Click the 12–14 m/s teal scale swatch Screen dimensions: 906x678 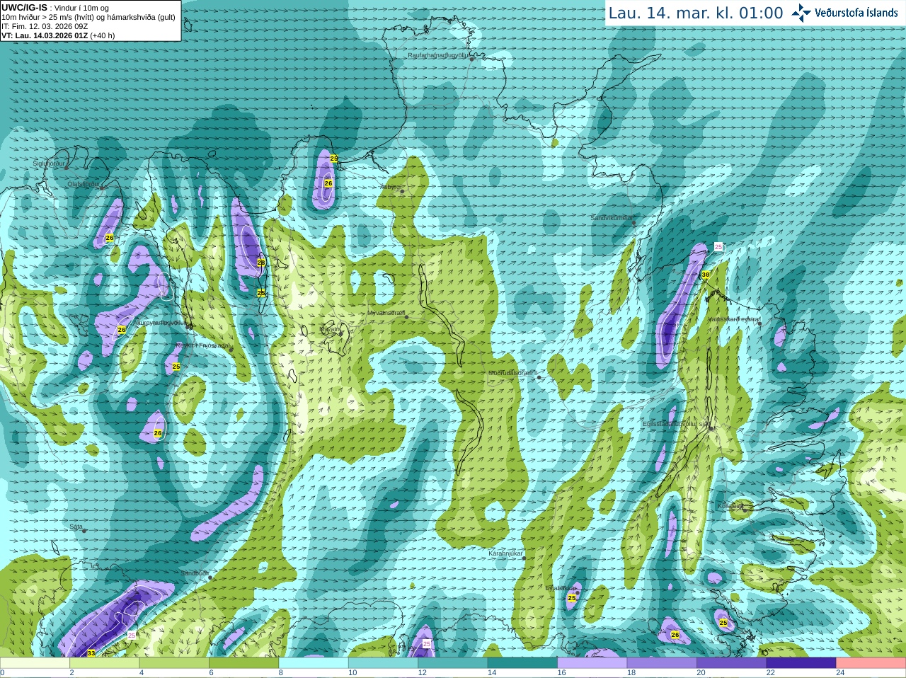pyautogui.click(x=453, y=663)
